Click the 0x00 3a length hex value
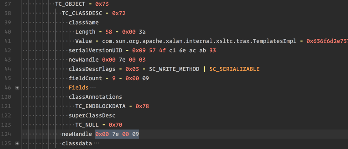 tap(134, 32)
